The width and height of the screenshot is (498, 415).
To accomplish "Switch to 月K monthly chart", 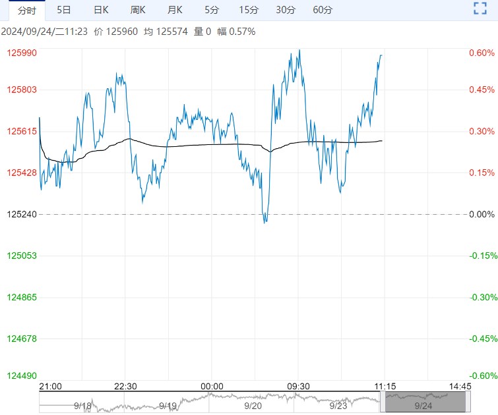I will (175, 10).
